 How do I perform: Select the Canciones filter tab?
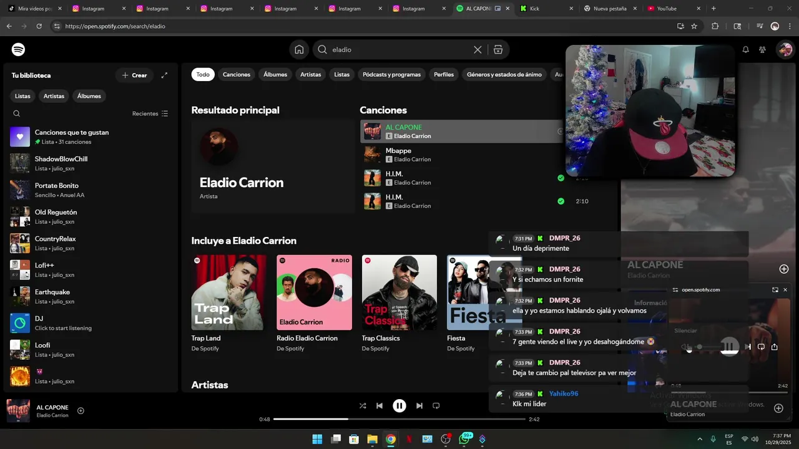click(x=237, y=74)
